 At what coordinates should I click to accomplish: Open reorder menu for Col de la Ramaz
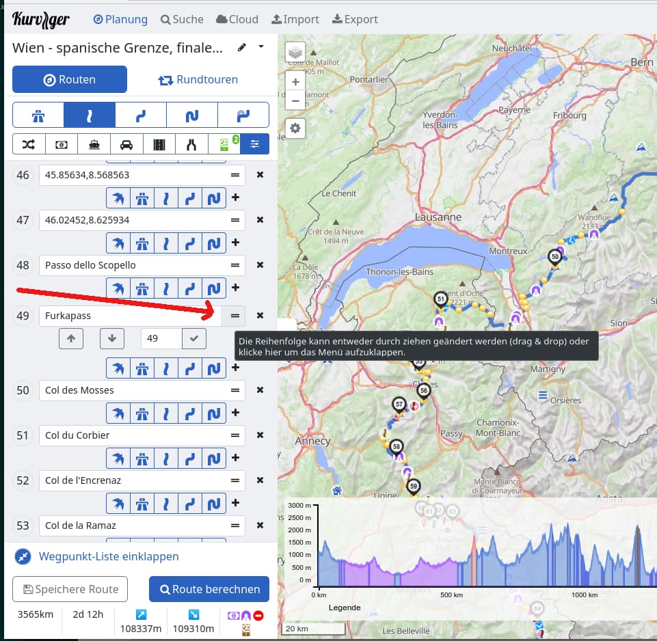(x=235, y=526)
